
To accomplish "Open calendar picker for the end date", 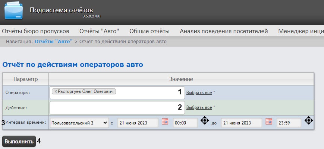I will (x=269, y=122).
